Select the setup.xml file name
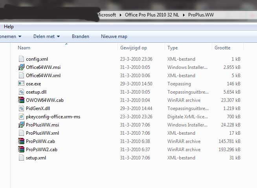This screenshot has width=257, height=188. (36, 158)
